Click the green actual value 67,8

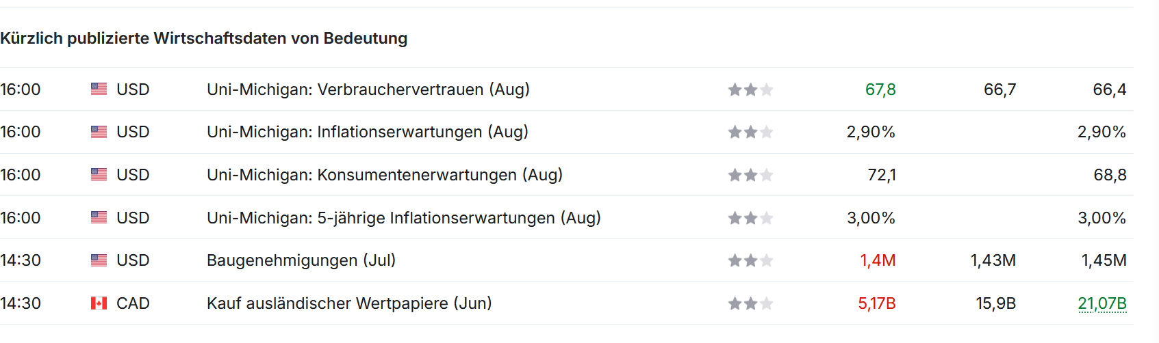[880, 90]
